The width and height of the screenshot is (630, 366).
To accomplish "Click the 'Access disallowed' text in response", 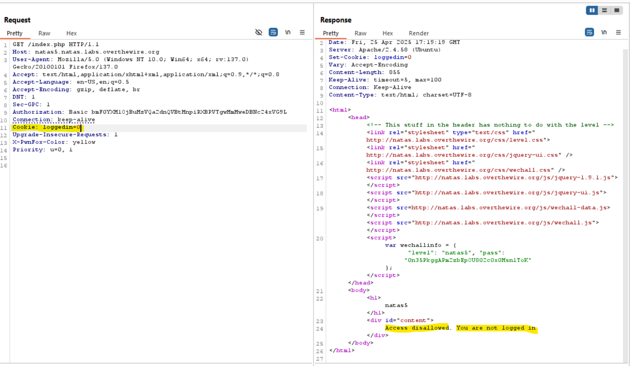I will tap(417, 328).
